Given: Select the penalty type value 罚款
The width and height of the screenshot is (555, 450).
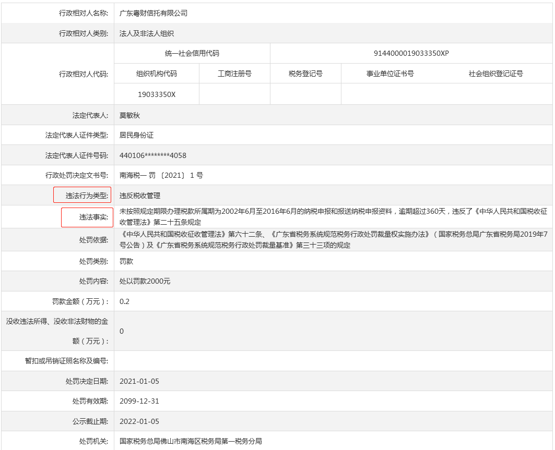Looking at the screenshot, I should (126, 261).
